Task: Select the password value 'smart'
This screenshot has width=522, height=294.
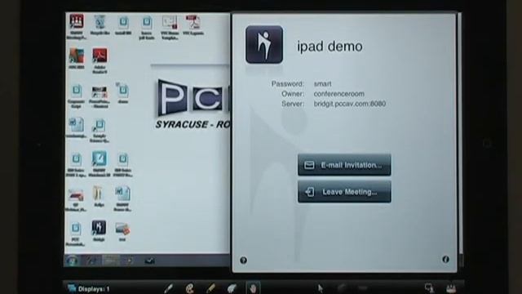Action: [322, 84]
